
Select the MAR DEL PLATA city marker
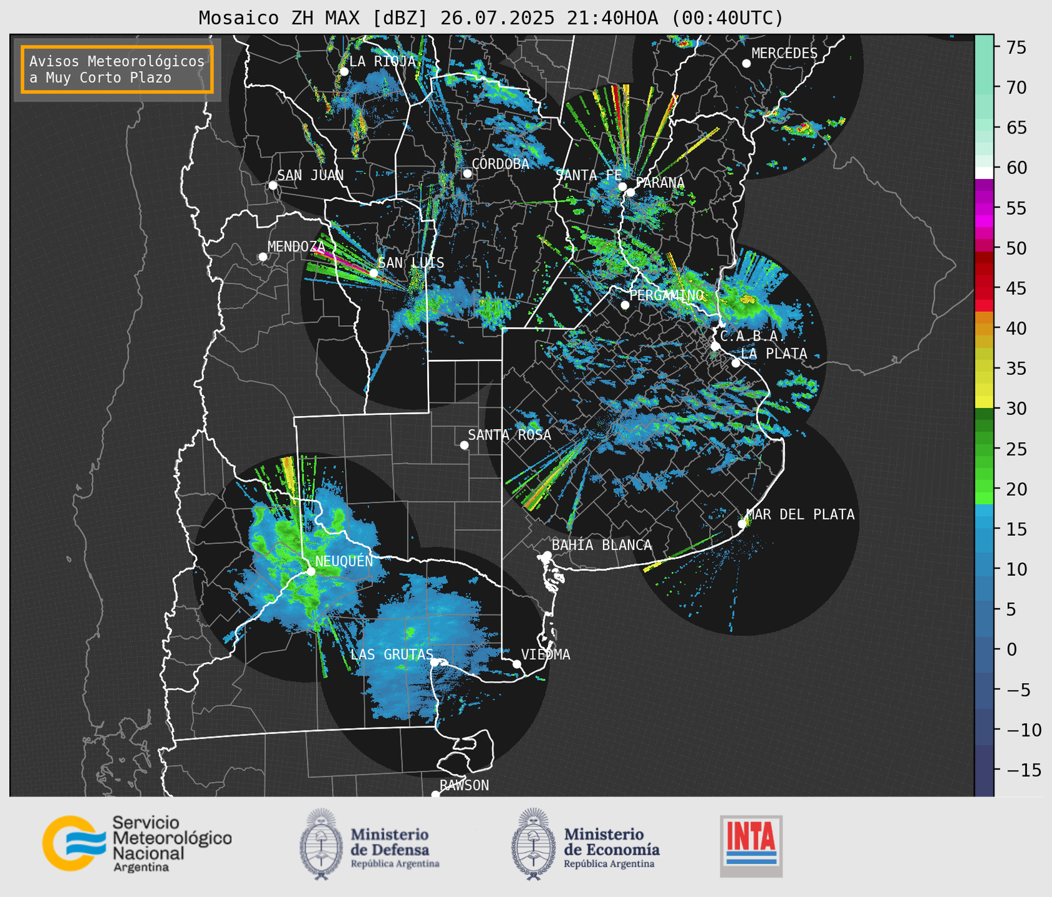point(741,524)
